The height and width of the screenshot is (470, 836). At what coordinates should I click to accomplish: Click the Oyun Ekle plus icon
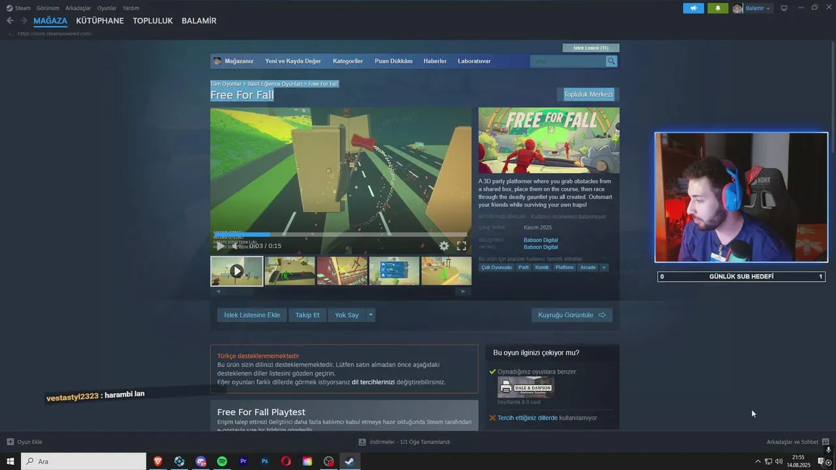10,442
